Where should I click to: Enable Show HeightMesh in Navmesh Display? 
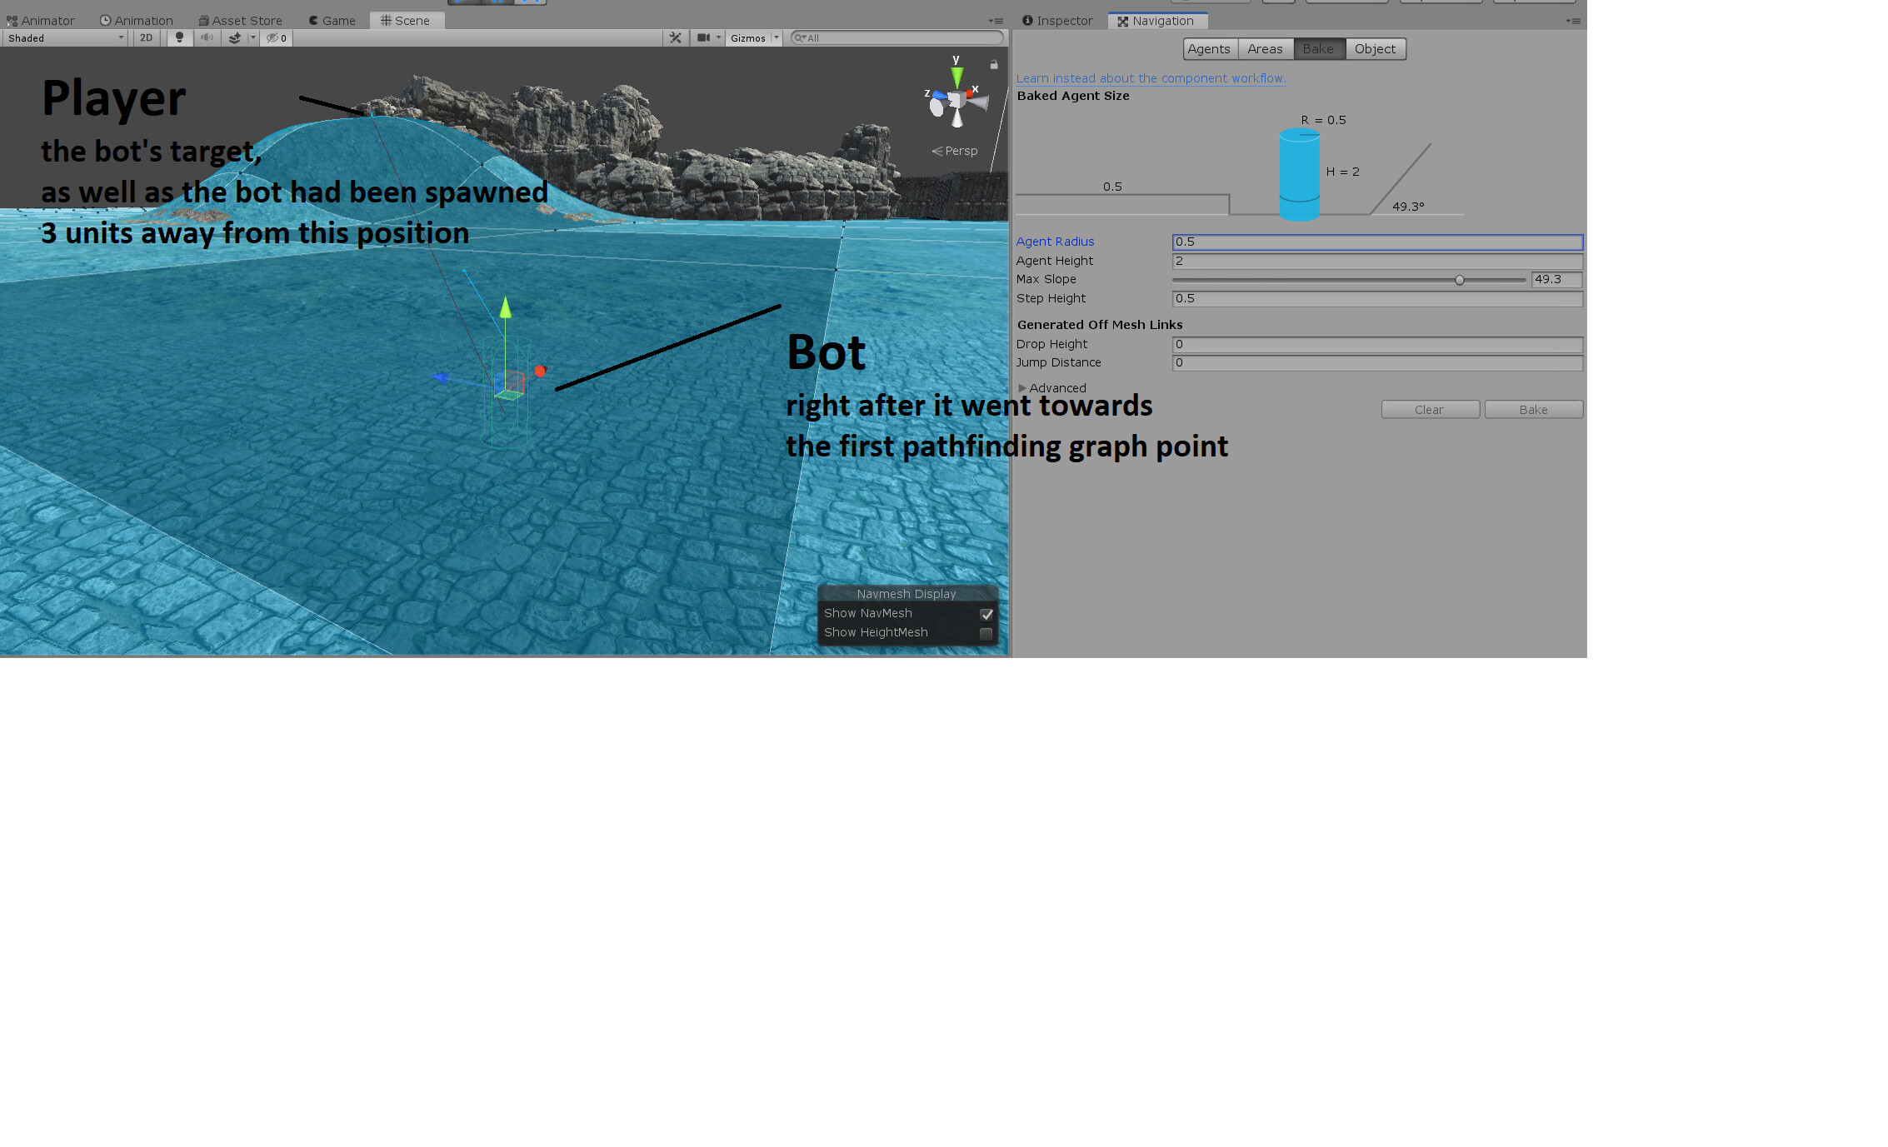point(986,633)
